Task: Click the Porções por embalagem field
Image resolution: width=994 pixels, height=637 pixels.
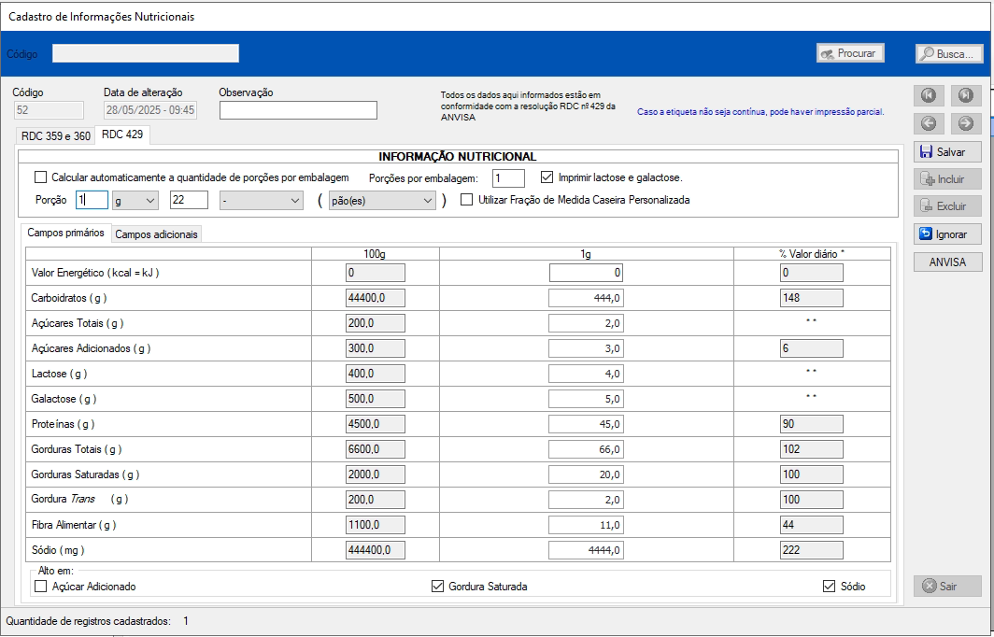Action: [508, 178]
